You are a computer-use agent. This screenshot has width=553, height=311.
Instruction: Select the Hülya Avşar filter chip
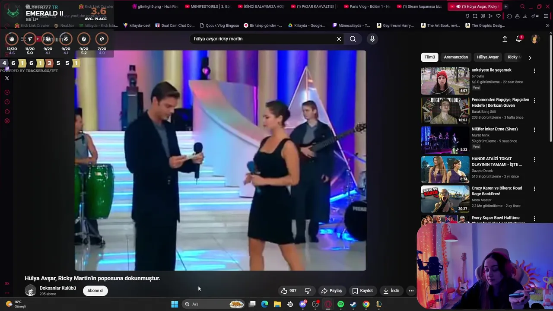point(488,57)
